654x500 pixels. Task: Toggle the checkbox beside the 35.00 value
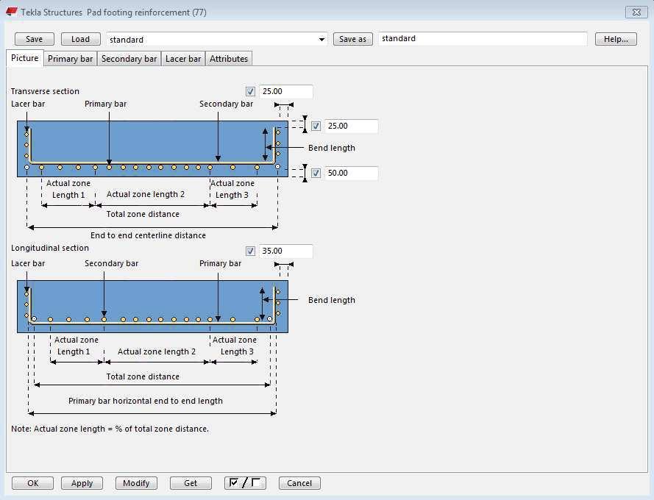click(x=250, y=251)
